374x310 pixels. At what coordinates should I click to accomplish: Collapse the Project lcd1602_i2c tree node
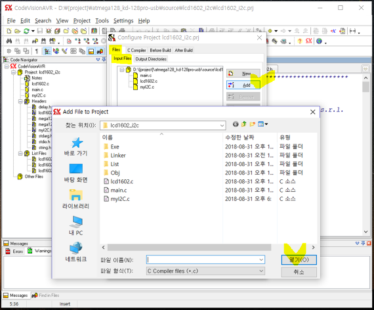(x=14, y=72)
